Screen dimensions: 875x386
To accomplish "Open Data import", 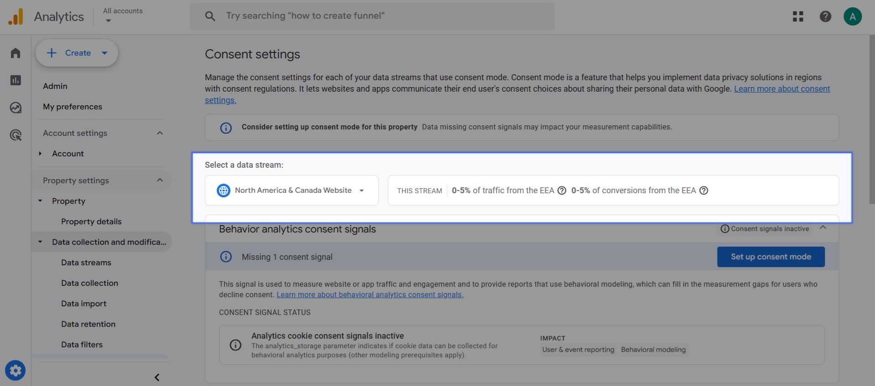I will click(x=83, y=304).
